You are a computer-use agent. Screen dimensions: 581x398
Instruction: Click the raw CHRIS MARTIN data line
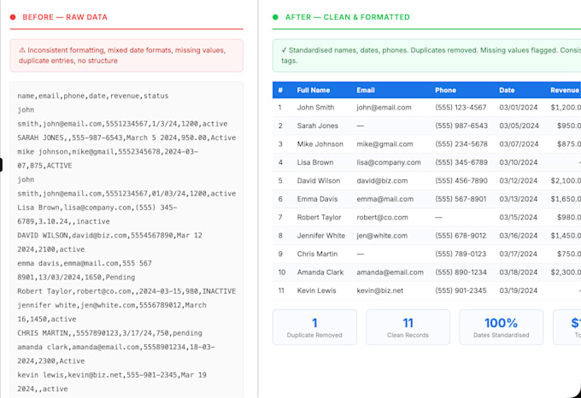109,333
